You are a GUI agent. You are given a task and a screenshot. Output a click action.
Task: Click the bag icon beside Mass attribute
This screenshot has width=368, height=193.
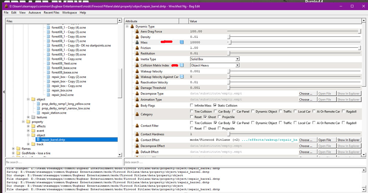[137, 42]
